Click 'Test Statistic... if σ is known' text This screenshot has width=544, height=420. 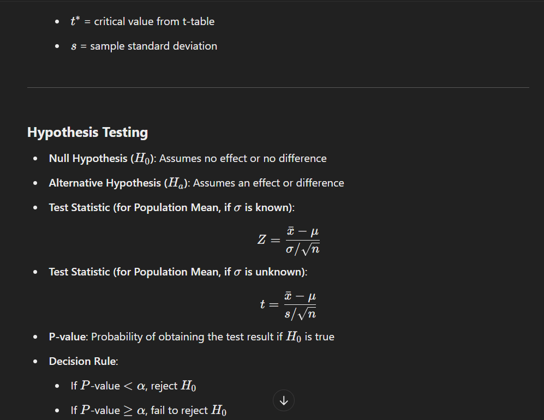(x=172, y=207)
